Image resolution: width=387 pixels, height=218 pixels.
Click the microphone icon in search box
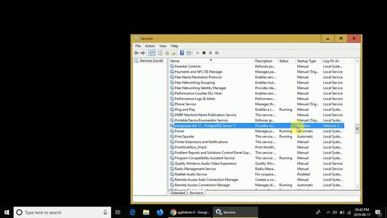coord(105,213)
